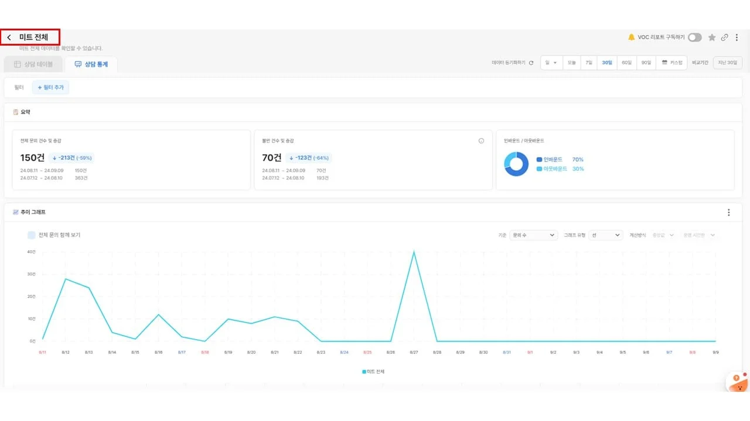Switch to the 상담 테이블 tab

tap(33, 64)
